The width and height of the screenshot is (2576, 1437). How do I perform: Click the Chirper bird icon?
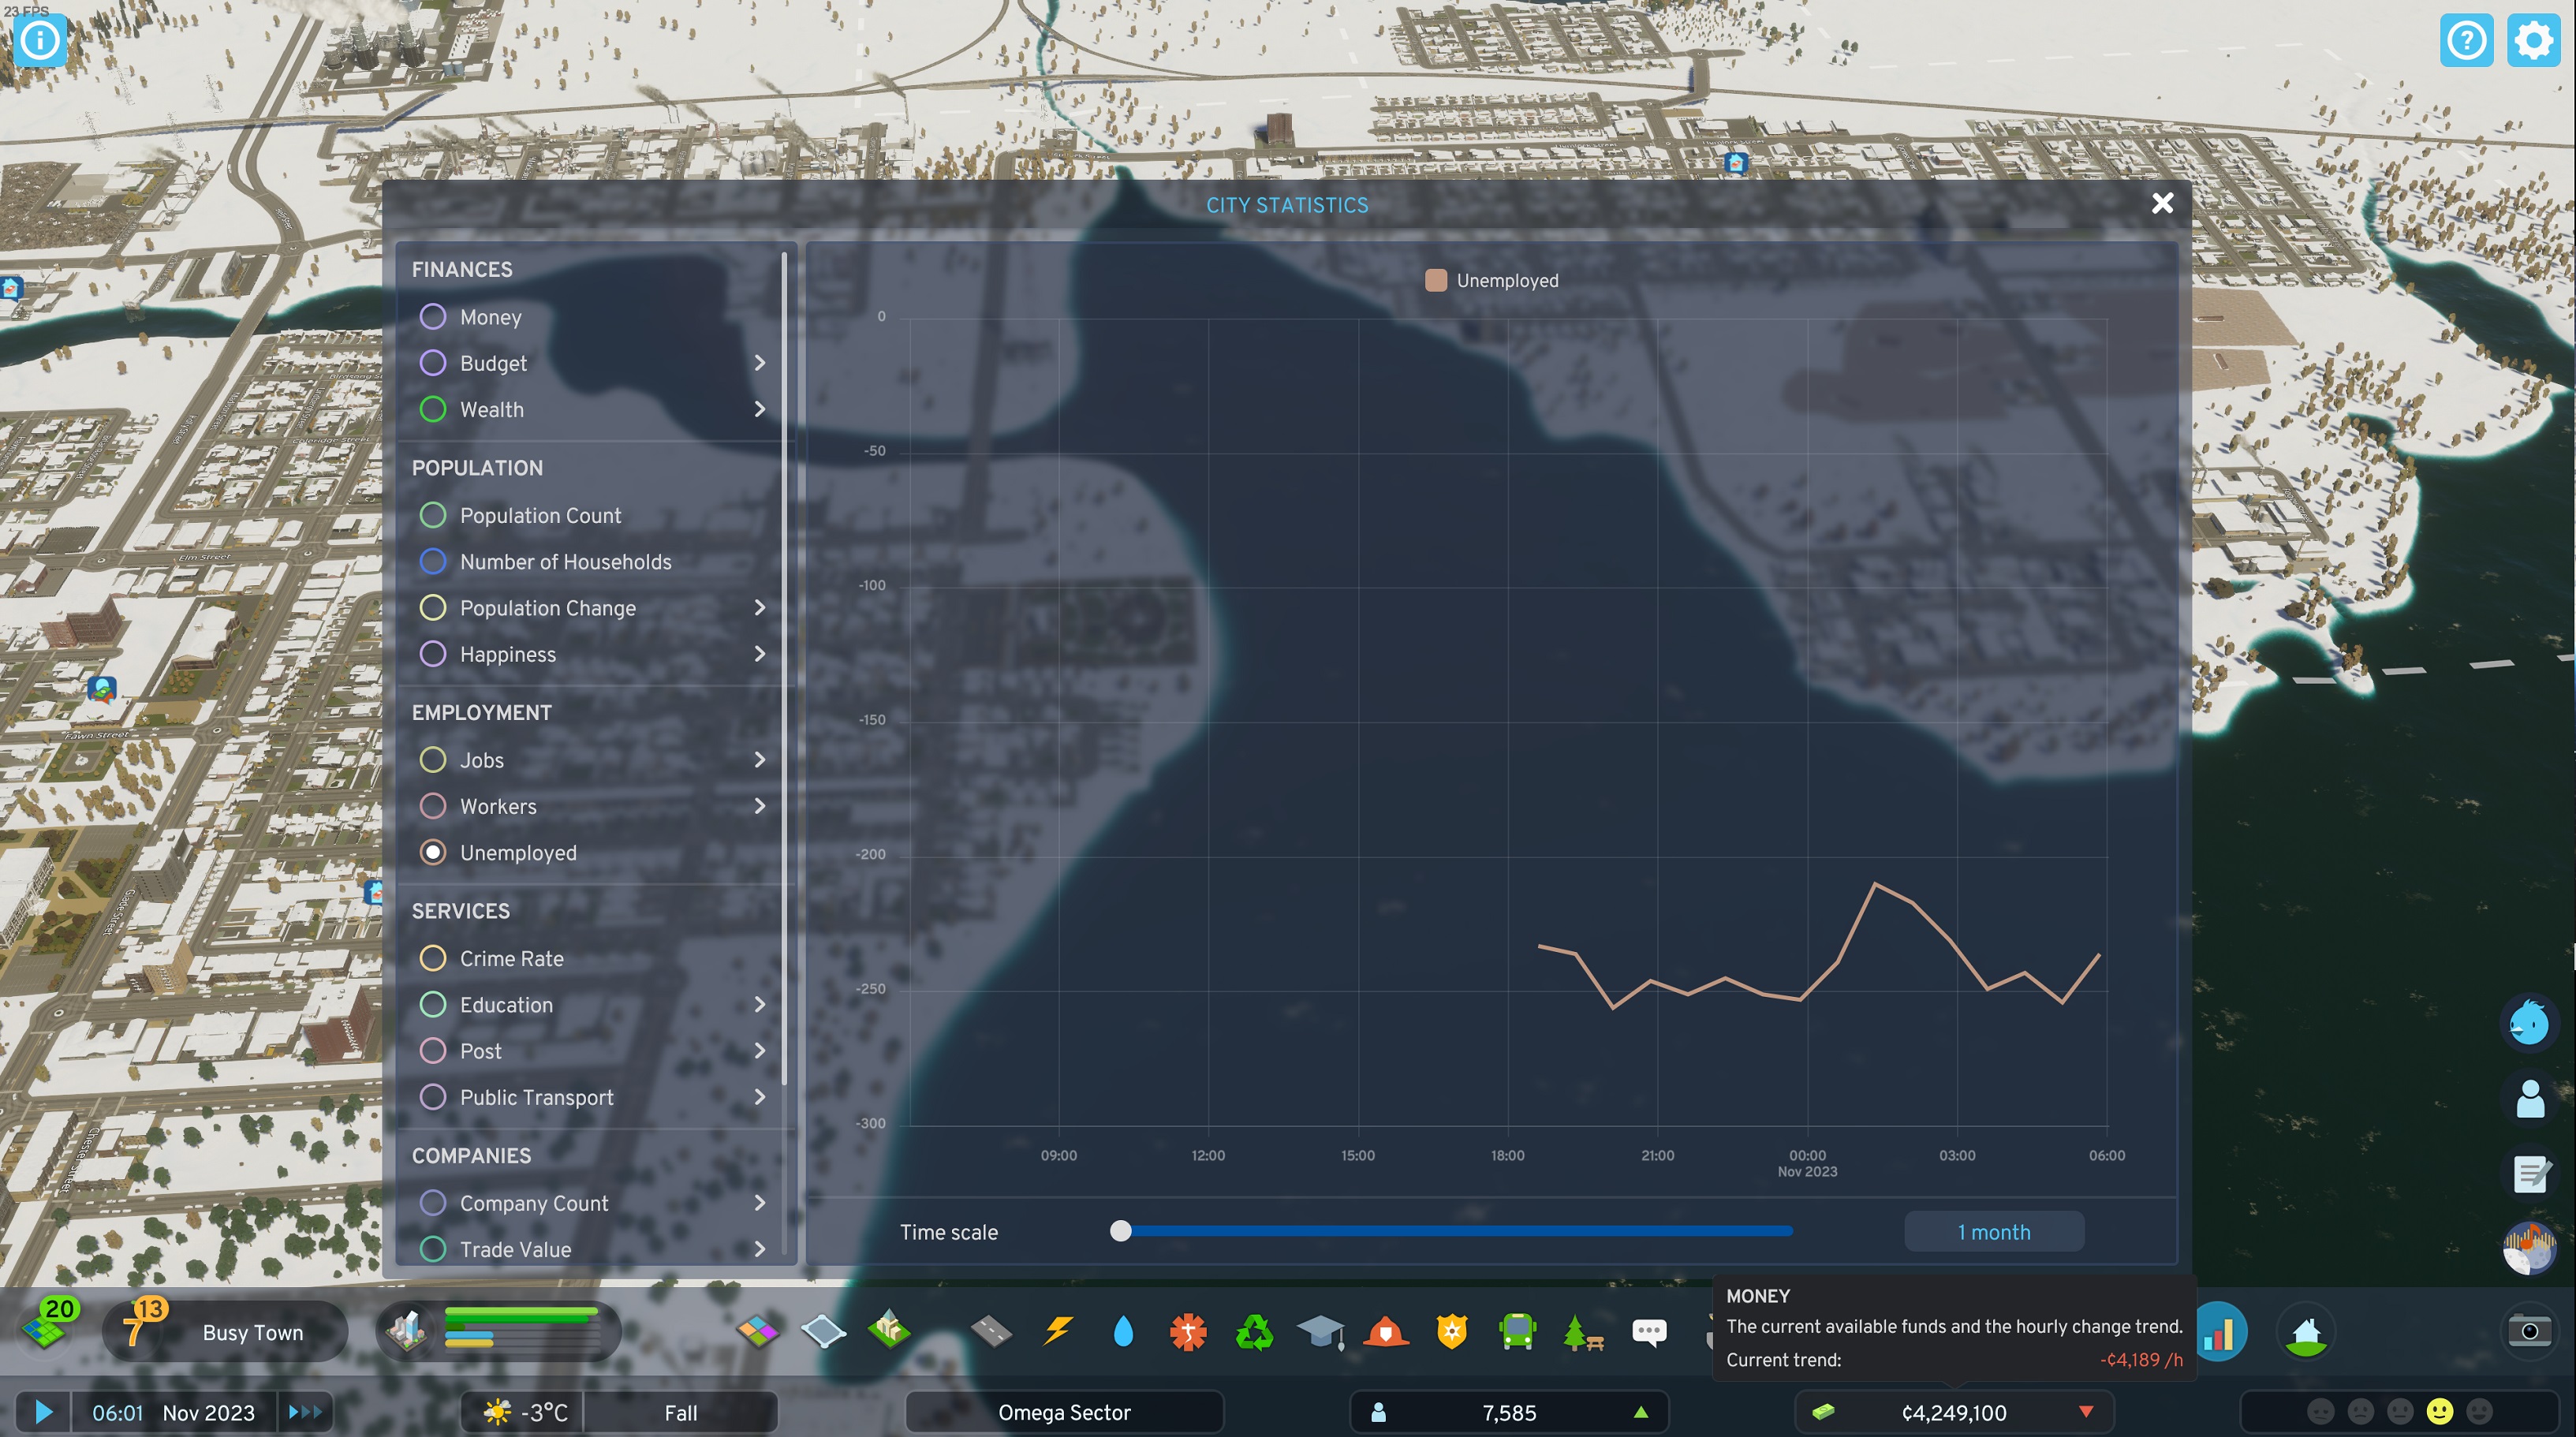pyautogui.click(x=2529, y=1023)
